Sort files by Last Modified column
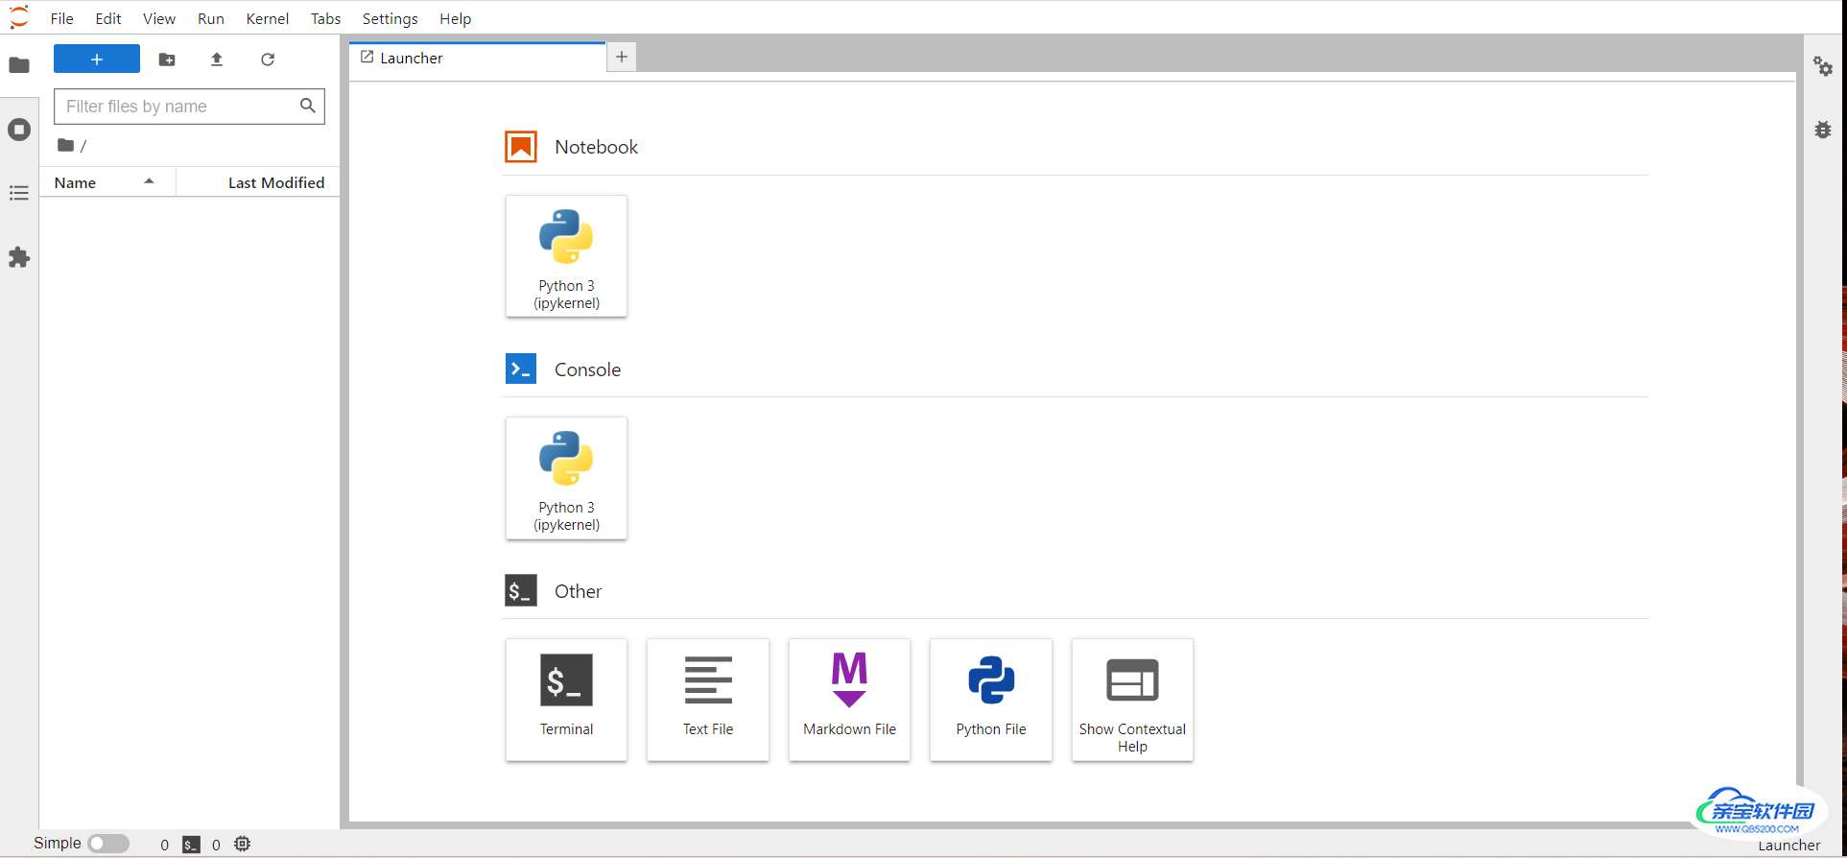This screenshot has height=858, width=1847. pos(258,182)
